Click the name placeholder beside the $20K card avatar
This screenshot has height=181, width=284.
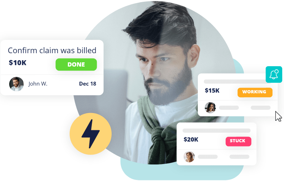[x=208, y=157]
